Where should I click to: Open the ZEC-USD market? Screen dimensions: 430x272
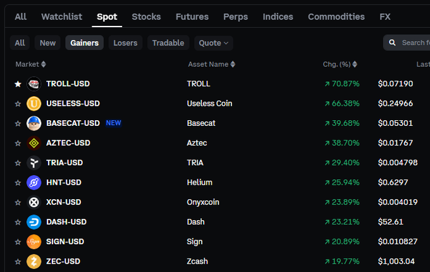pos(63,262)
